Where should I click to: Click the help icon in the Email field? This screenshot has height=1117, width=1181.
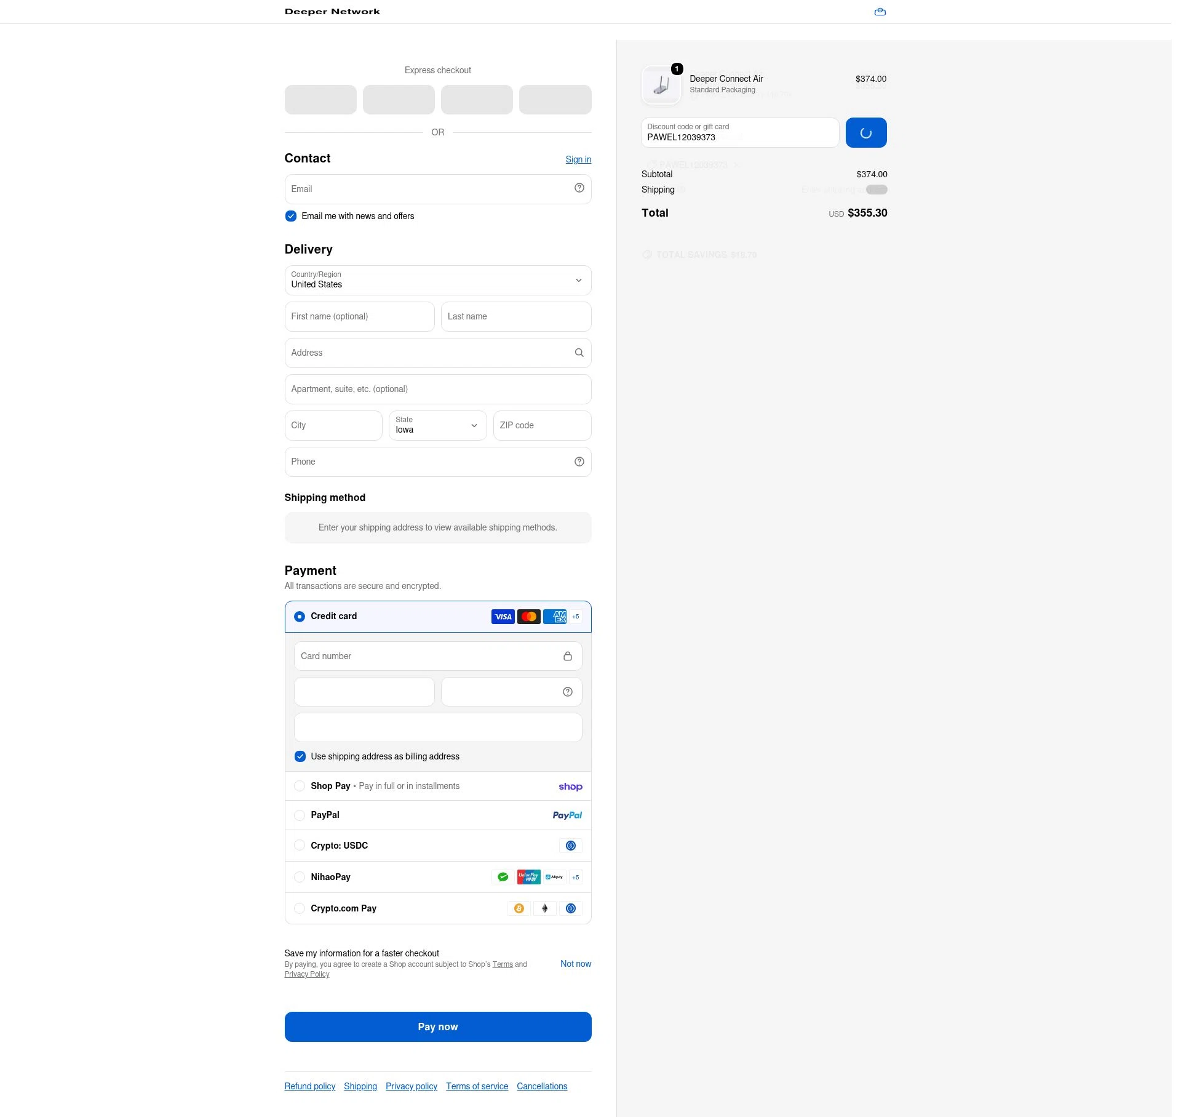tap(579, 188)
